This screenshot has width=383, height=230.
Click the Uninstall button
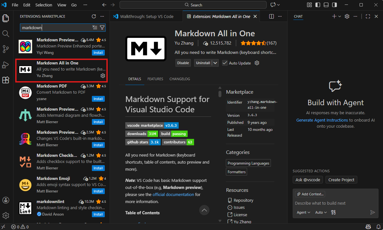[203, 63]
